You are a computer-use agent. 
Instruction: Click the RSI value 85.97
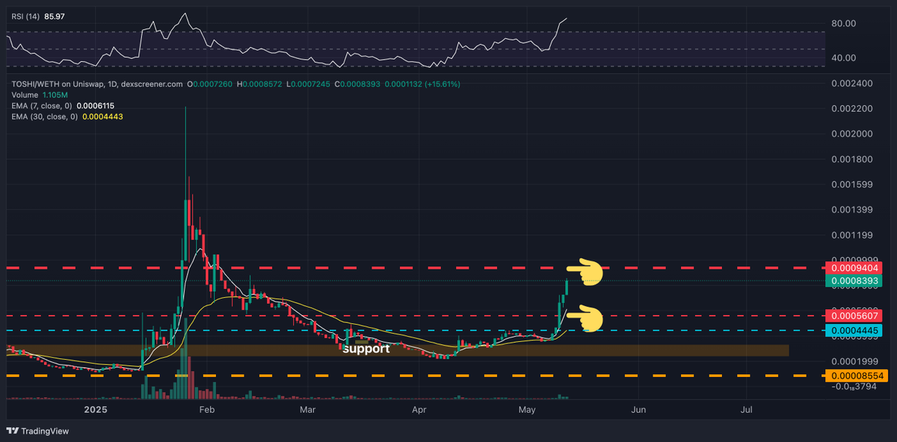click(55, 15)
